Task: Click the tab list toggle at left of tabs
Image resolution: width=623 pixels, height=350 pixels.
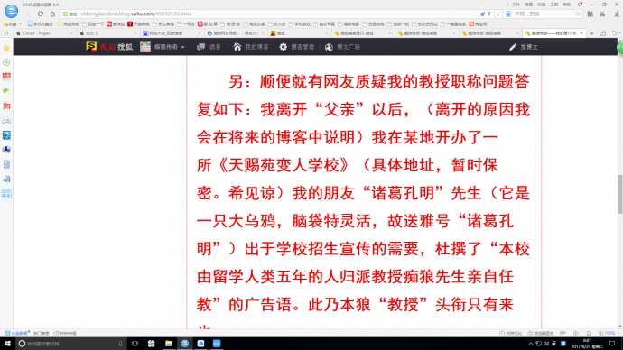Action: click(x=6, y=33)
